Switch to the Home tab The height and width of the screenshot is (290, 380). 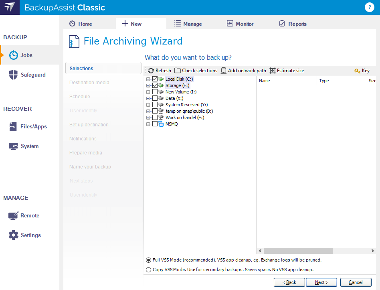pyautogui.click(x=81, y=24)
